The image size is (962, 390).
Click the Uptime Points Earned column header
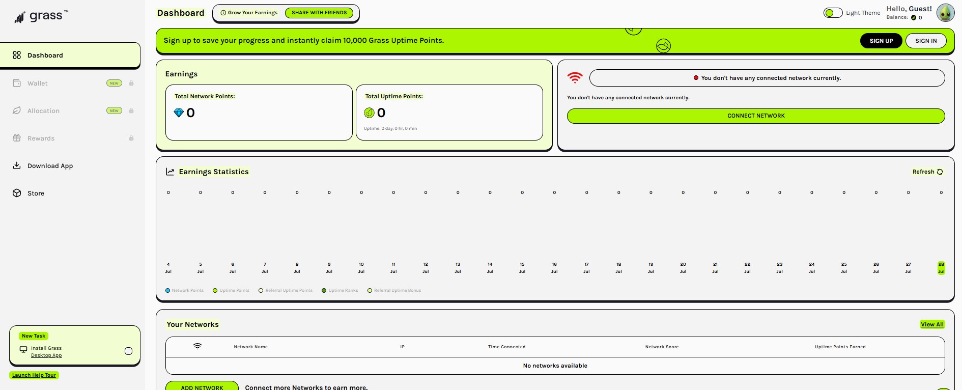840,347
